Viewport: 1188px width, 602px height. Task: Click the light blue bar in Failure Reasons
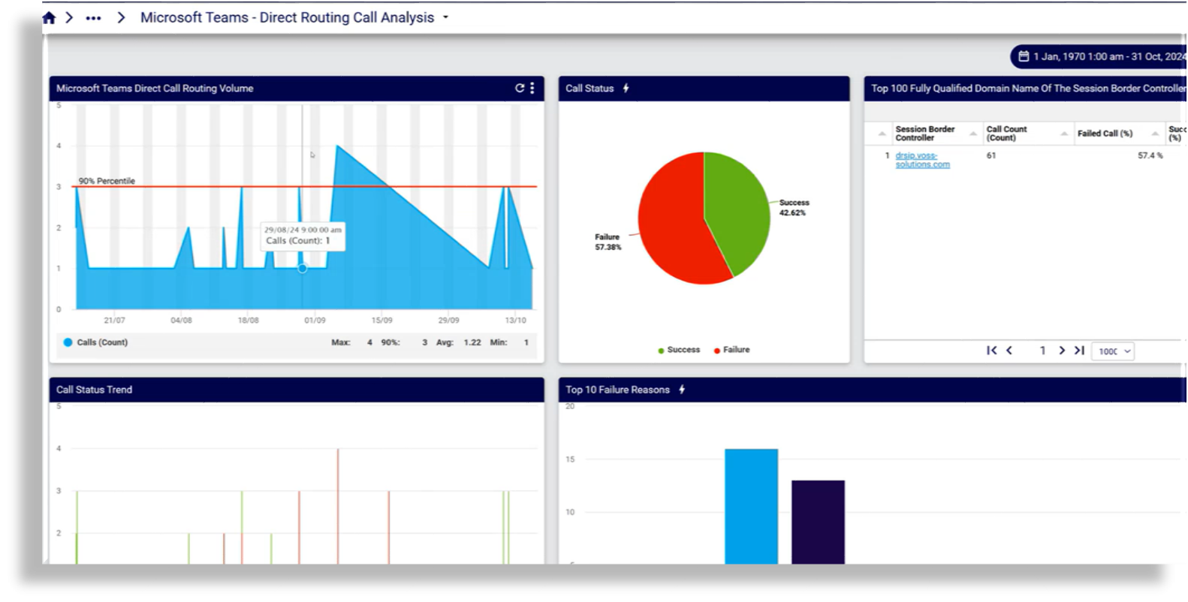coord(751,507)
